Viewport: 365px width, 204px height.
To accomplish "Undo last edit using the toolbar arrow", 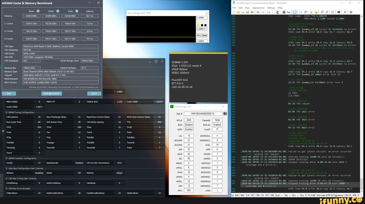I will tap(258, 12).
